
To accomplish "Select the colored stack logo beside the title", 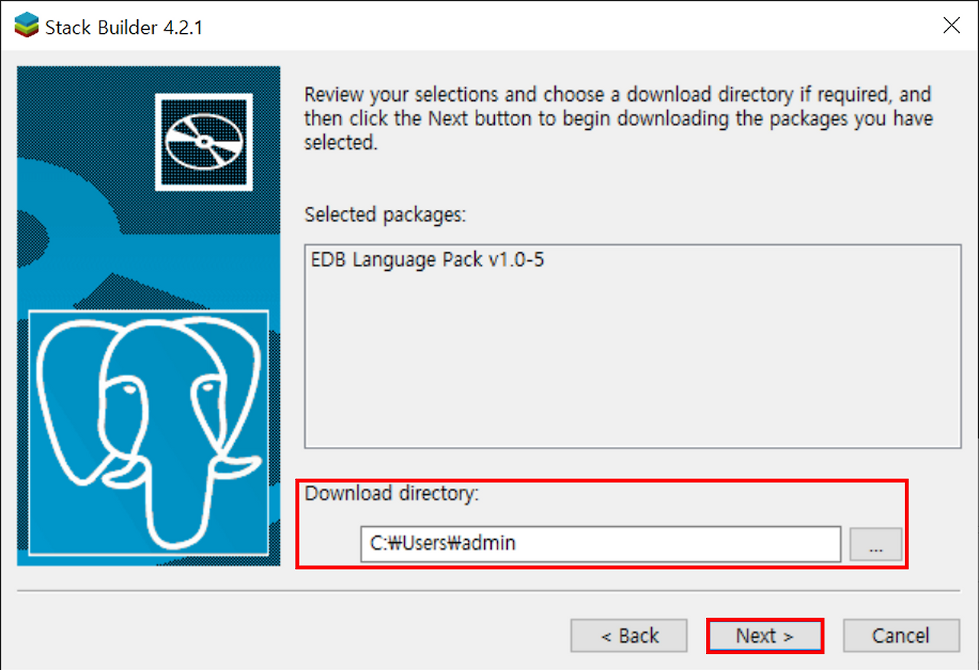I will (27, 25).
